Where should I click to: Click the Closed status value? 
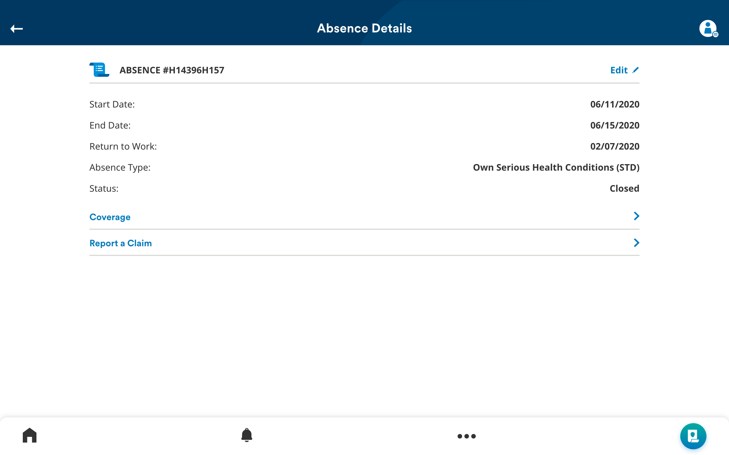(624, 188)
